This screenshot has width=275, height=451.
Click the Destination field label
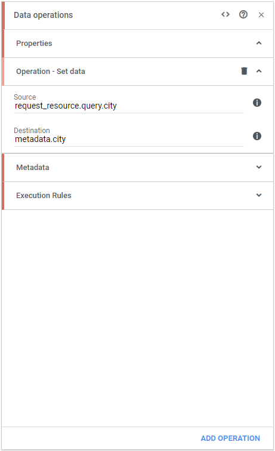(x=32, y=130)
